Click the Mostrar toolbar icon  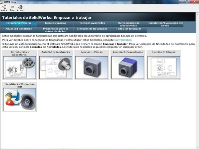4,7
